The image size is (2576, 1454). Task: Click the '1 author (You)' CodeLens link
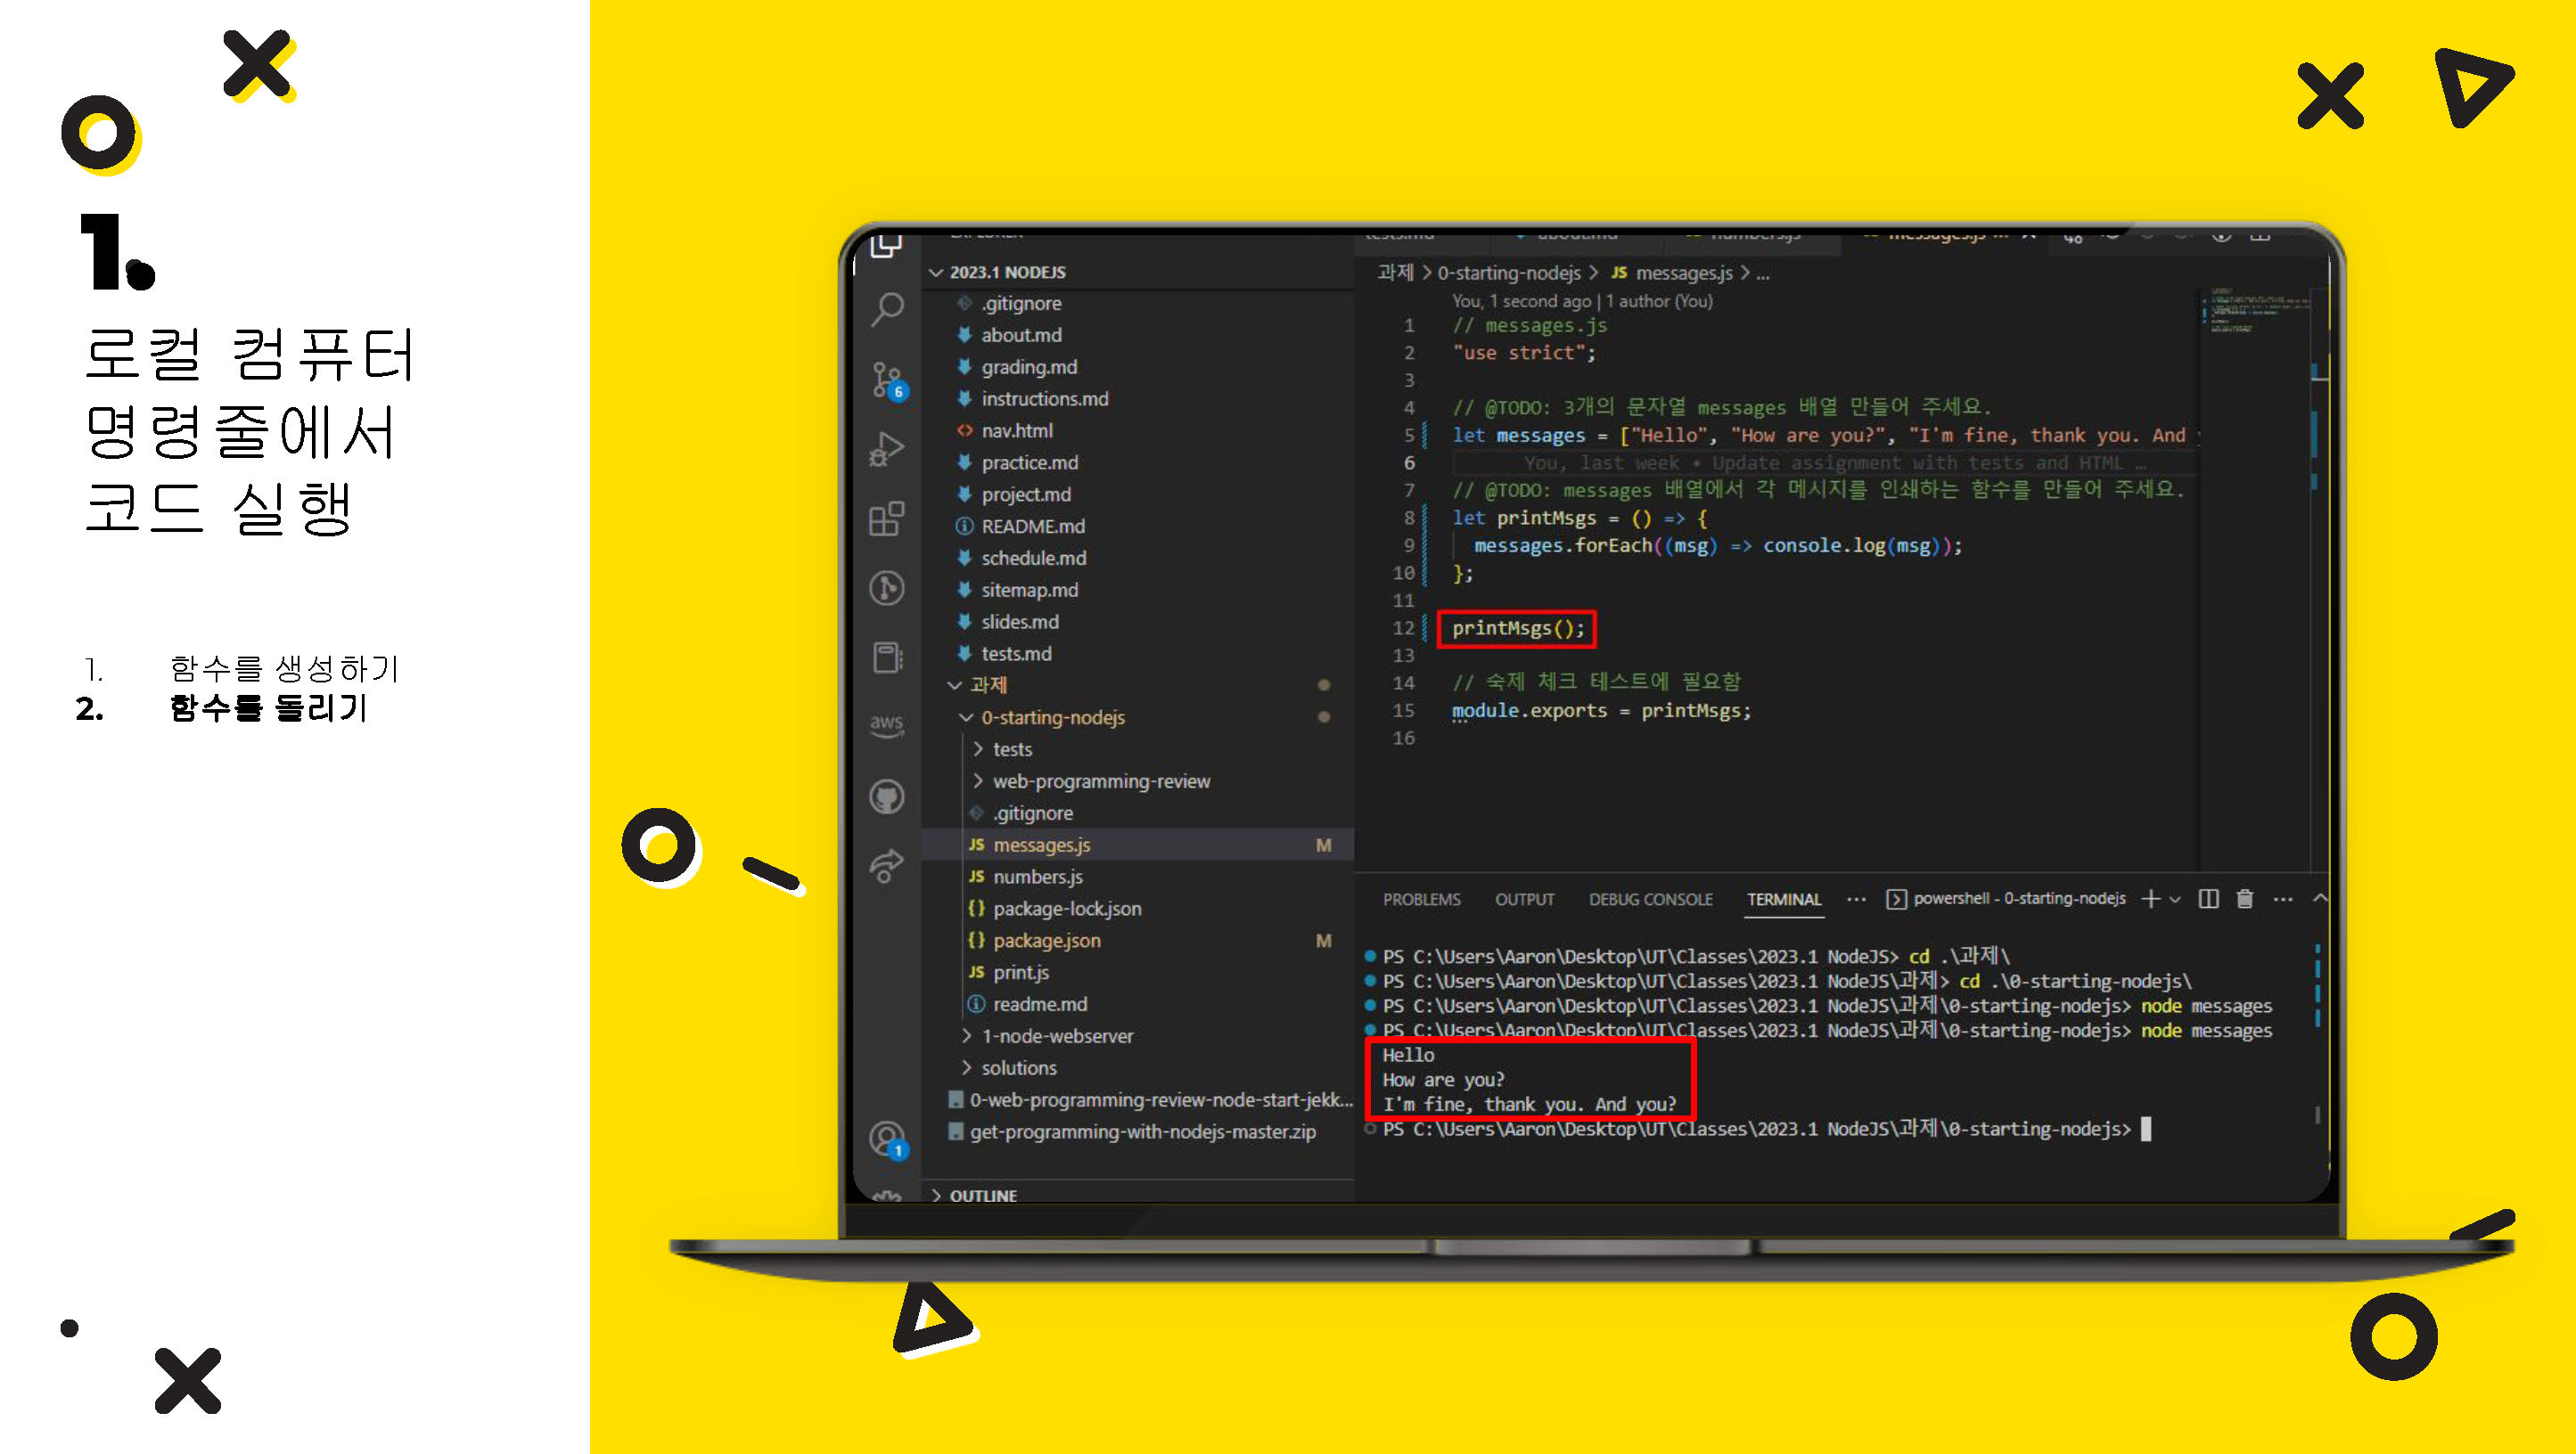tap(1659, 301)
